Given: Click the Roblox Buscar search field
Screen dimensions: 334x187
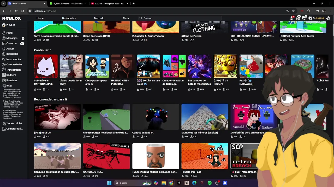Looking at the screenshot, I should [180, 18].
